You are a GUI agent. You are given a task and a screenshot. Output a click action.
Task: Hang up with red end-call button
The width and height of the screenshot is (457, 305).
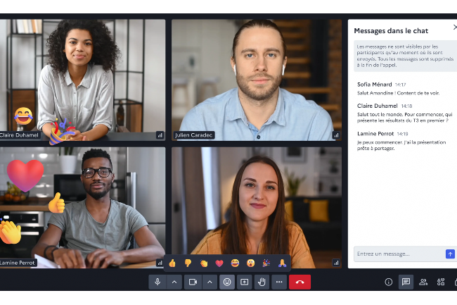[300, 282]
